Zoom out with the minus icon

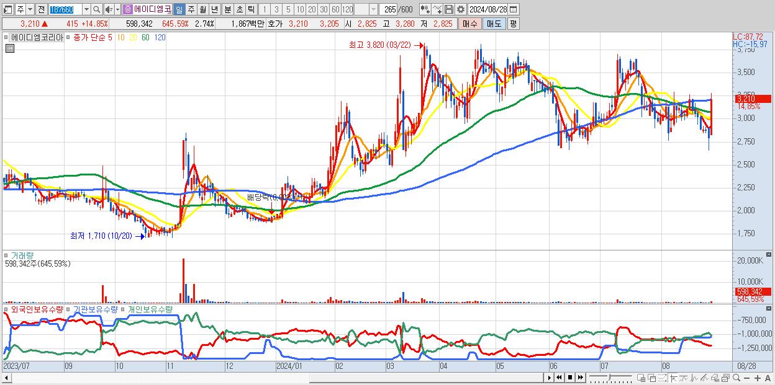point(746,378)
